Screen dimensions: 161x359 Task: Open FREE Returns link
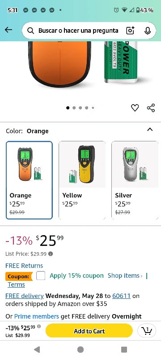[x=24, y=266]
